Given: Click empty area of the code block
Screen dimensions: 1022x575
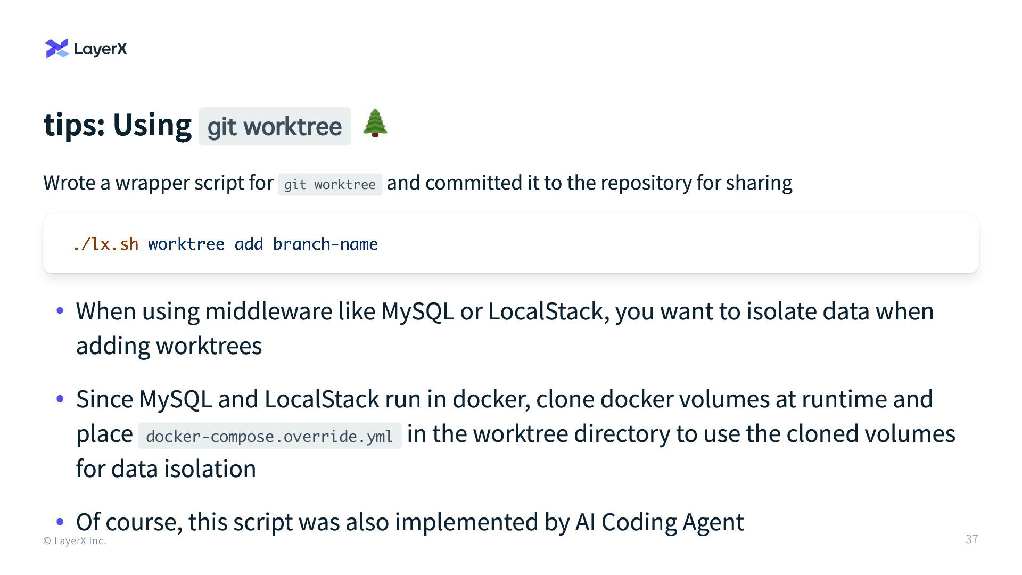Looking at the screenshot, I should 692,244.
